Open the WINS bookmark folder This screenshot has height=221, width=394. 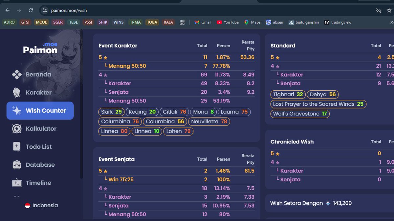pyautogui.click(x=119, y=22)
